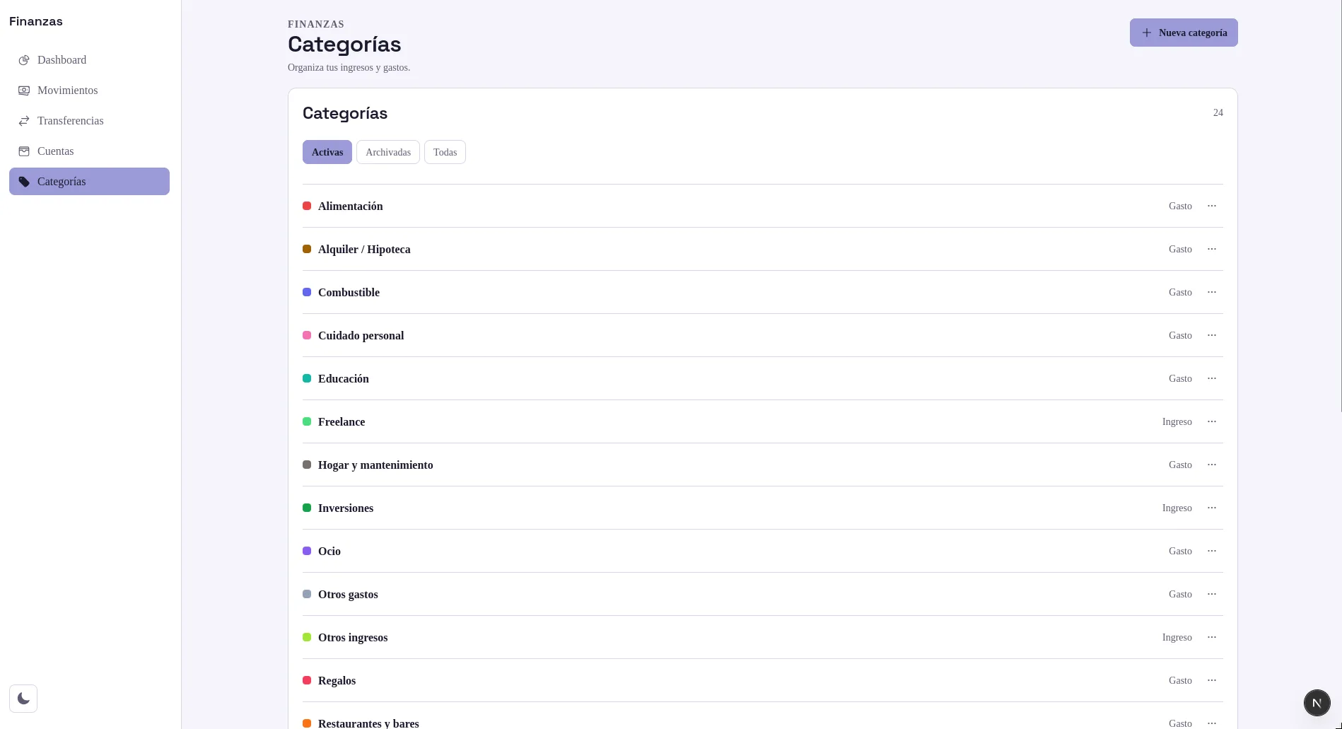Navigate to Transferencias page
1342x729 pixels.
pyautogui.click(x=89, y=121)
